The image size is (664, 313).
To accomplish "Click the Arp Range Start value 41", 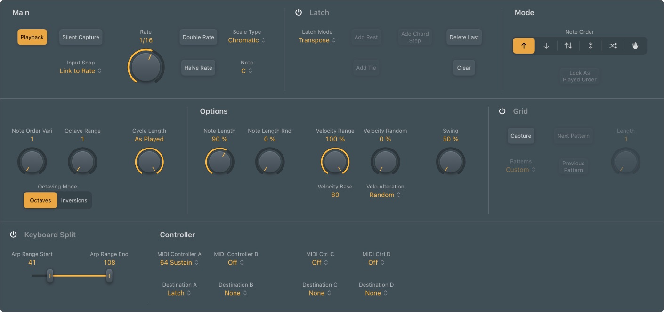I will (x=32, y=263).
